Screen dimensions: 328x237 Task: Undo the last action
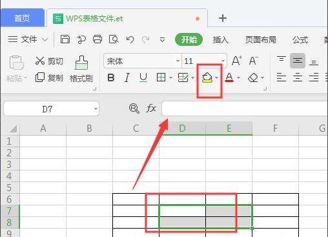pos(130,39)
